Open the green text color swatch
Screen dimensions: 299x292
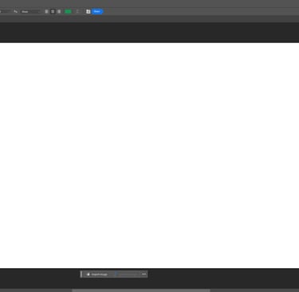click(68, 11)
